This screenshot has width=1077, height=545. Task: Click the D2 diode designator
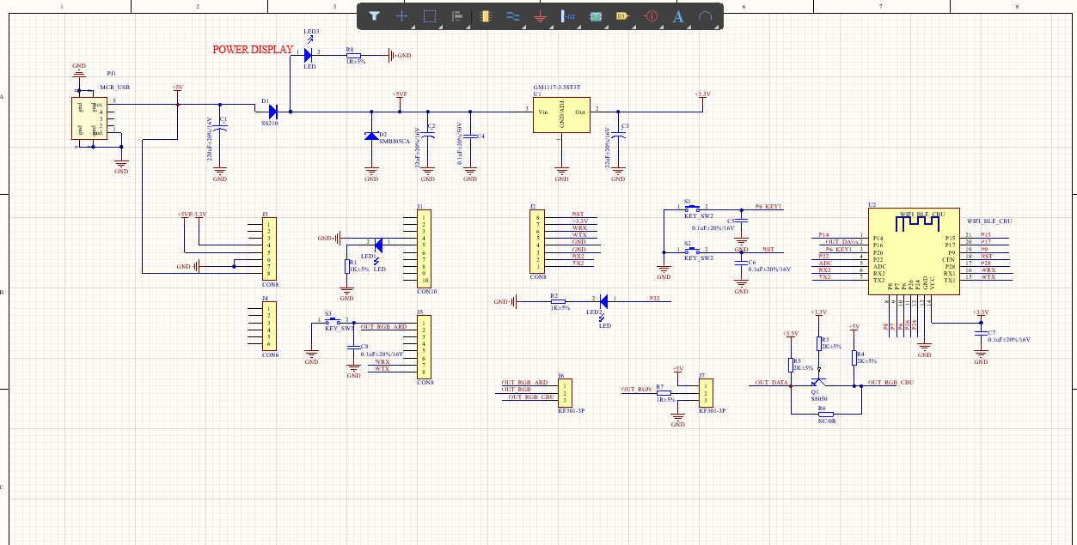(383, 135)
